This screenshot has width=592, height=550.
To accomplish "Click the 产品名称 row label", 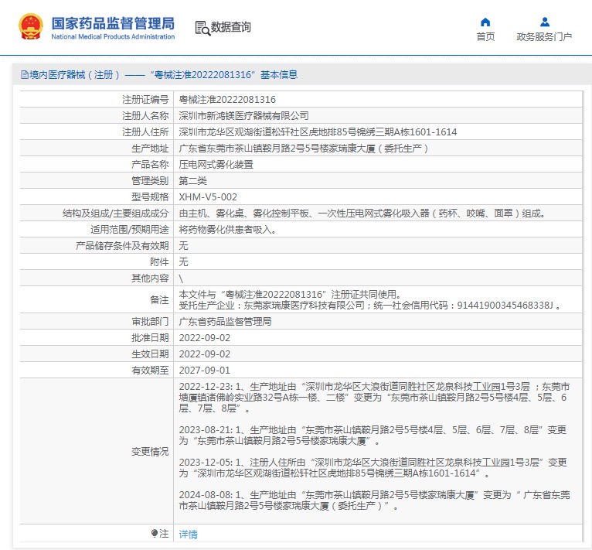I will click(150, 165).
